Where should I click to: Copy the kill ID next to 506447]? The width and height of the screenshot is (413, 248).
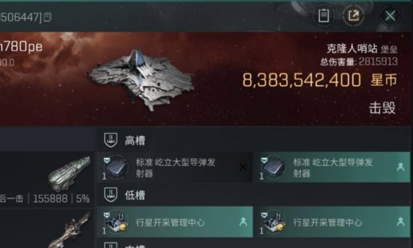tap(48, 17)
